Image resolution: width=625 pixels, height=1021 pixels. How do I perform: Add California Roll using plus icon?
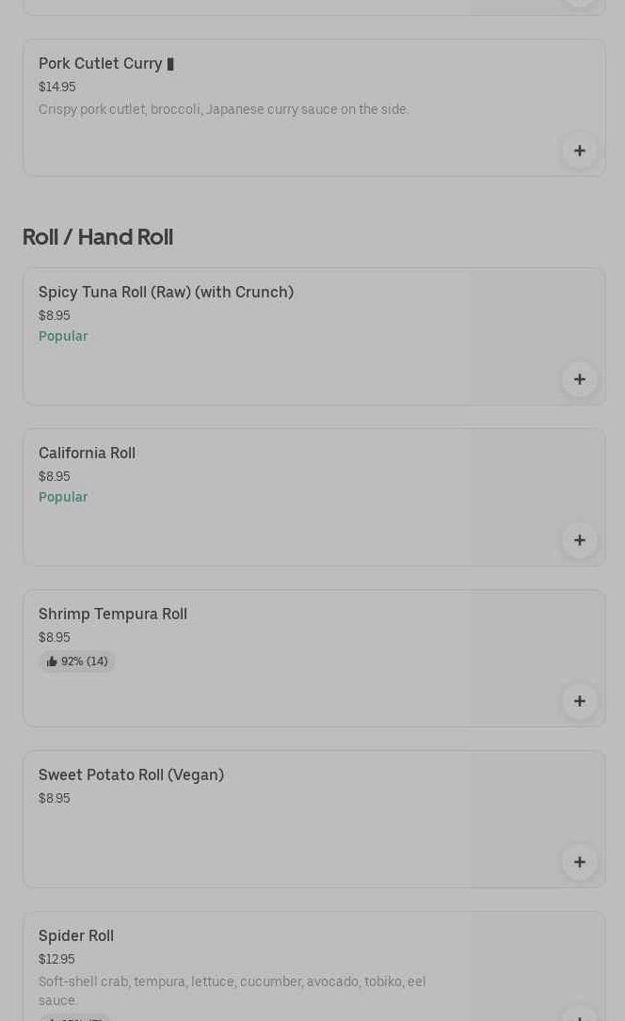point(579,540)
